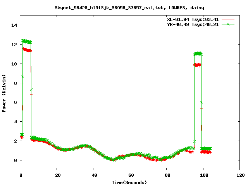Click the y-axis tick label 14
Screen dimensions: 248x186
click(x=14, y=25)
